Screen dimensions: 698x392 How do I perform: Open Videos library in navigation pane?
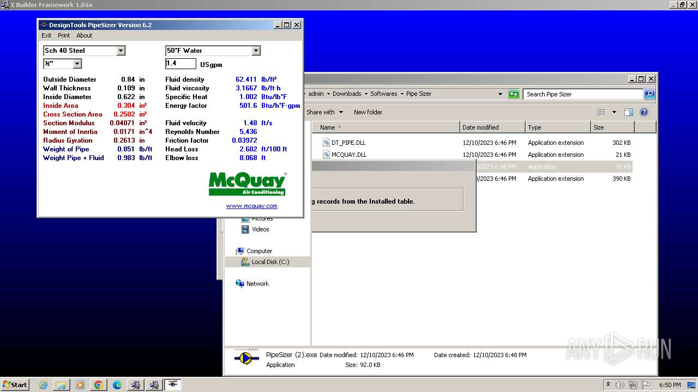(x=260, y=229)
